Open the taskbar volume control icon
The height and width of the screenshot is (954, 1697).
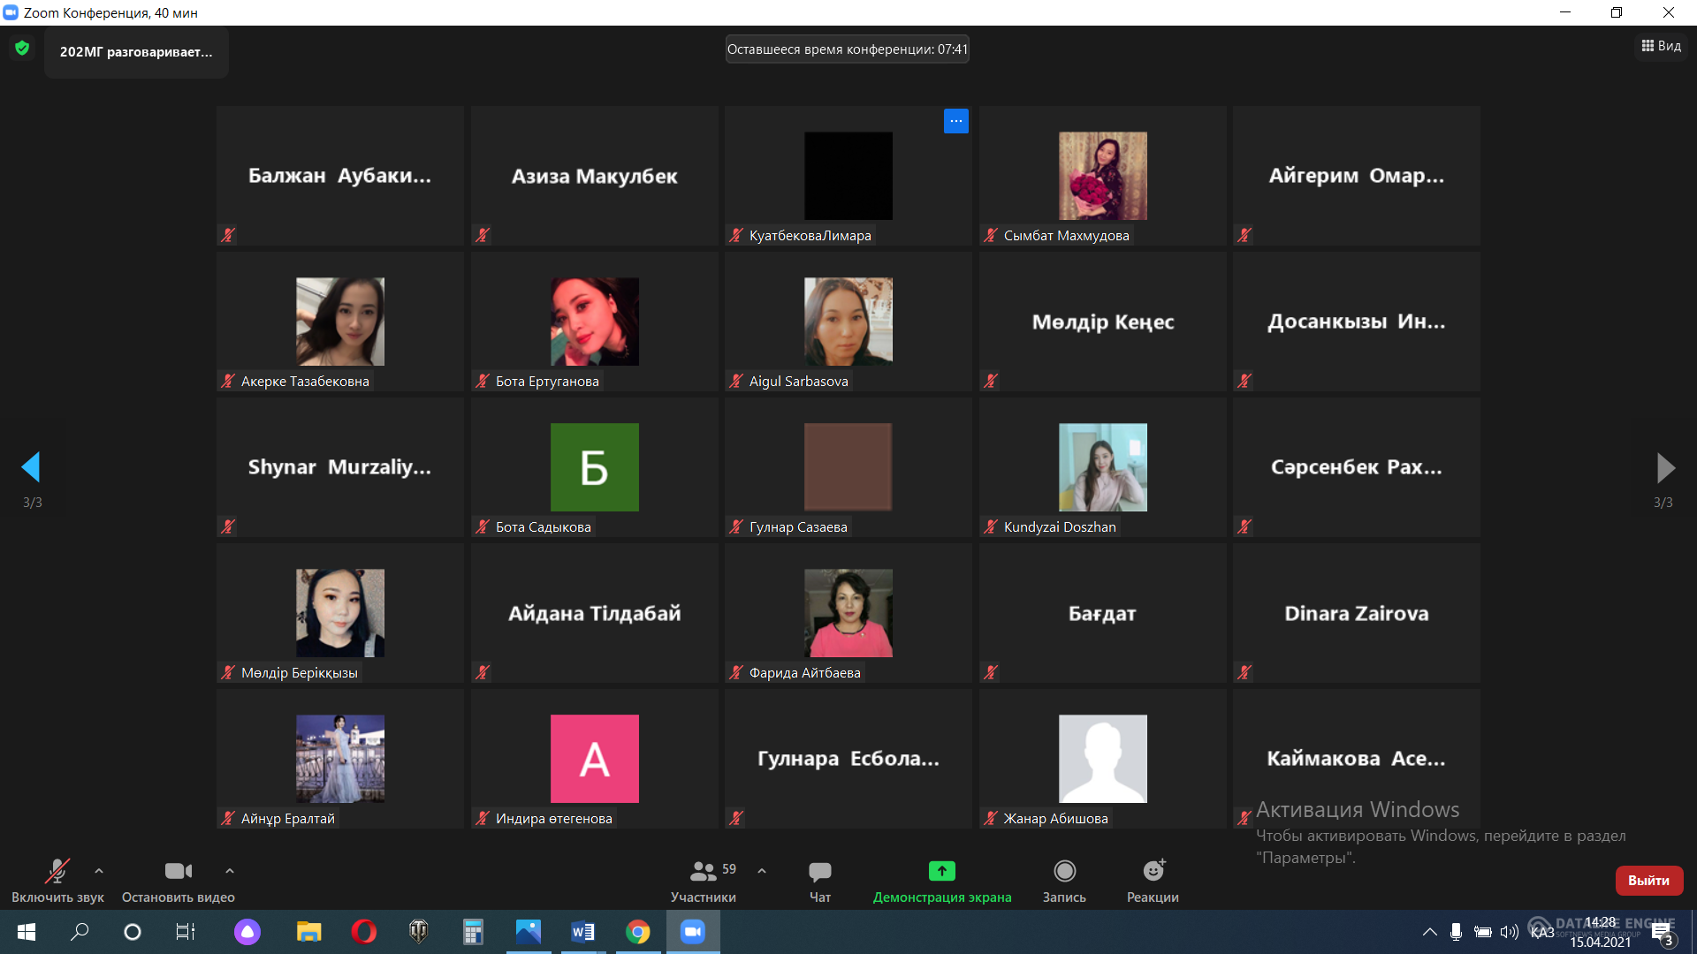(x=1509, y=932)
